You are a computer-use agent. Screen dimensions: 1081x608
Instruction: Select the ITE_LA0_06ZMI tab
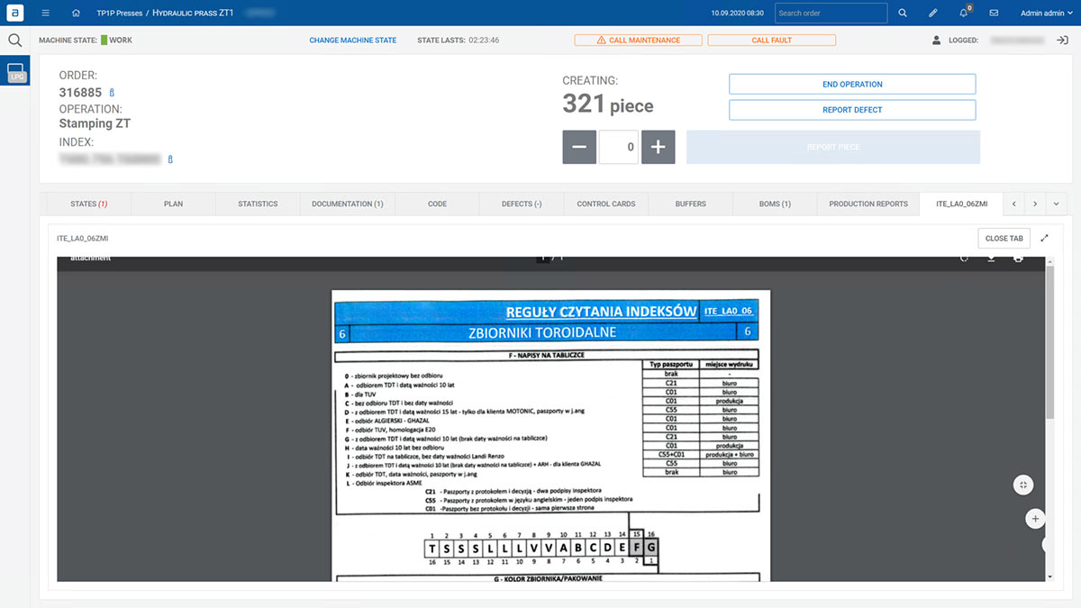[x=962, y=204]
